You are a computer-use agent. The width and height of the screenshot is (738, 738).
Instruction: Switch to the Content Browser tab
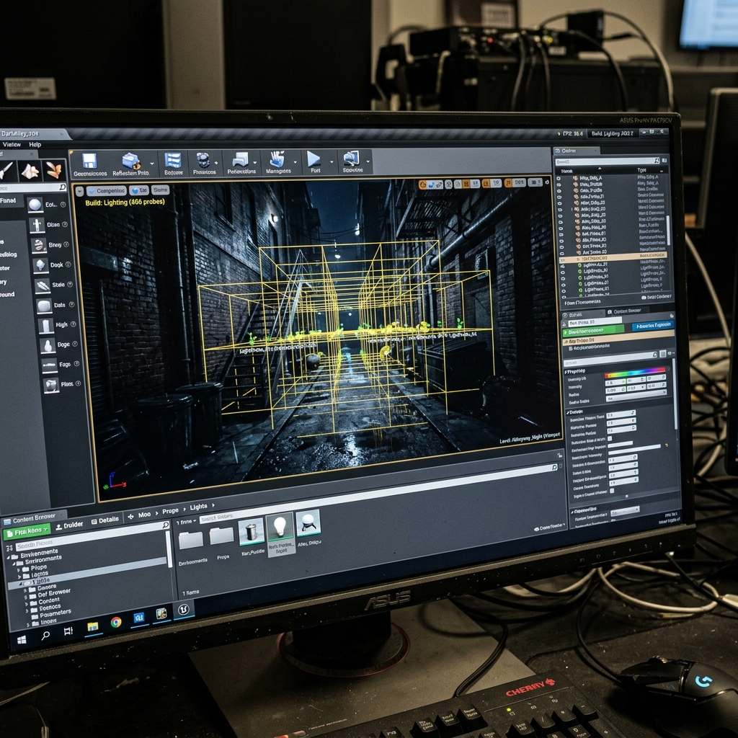tap(34, 519)
